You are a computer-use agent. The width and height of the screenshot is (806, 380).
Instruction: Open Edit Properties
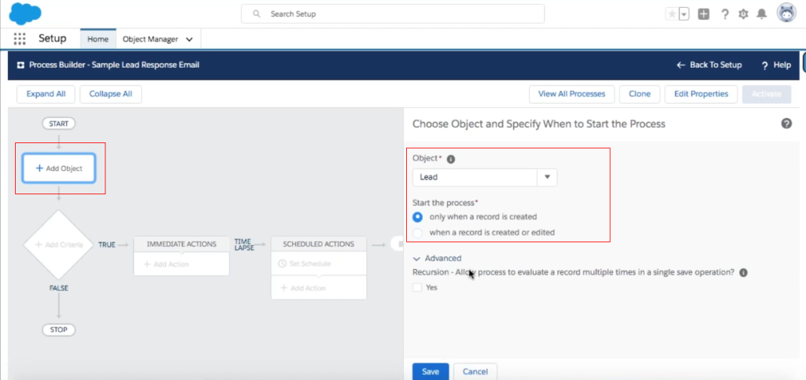(701, 94)
